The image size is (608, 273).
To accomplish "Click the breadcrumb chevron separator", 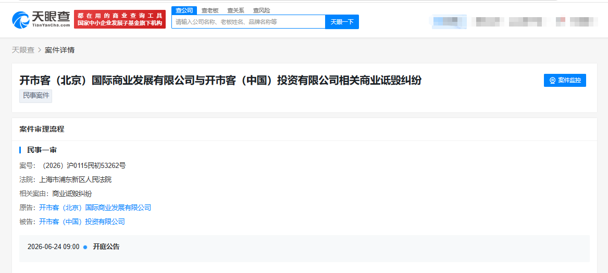I will click(x=40, y=50).
